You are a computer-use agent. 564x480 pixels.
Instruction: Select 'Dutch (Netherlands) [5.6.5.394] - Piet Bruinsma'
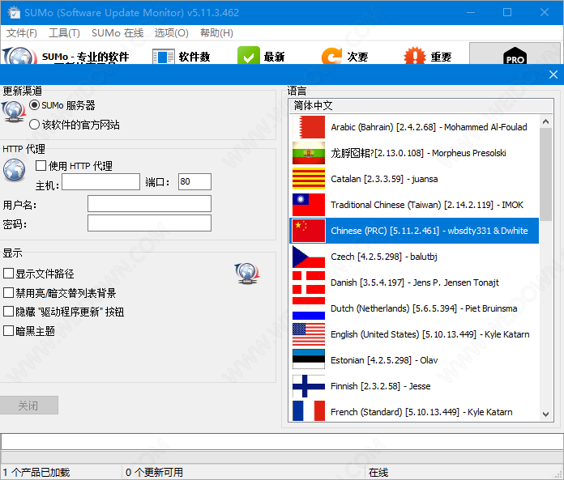[414, 308]
